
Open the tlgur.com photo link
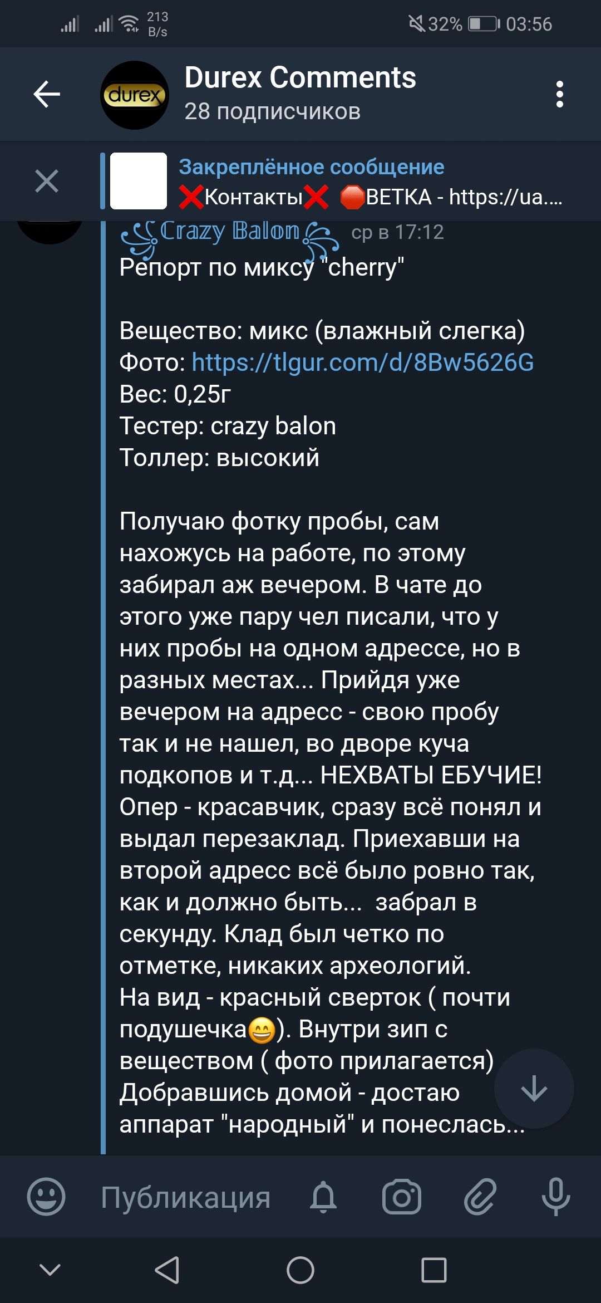pyautogui.click(x=363, y=363)
